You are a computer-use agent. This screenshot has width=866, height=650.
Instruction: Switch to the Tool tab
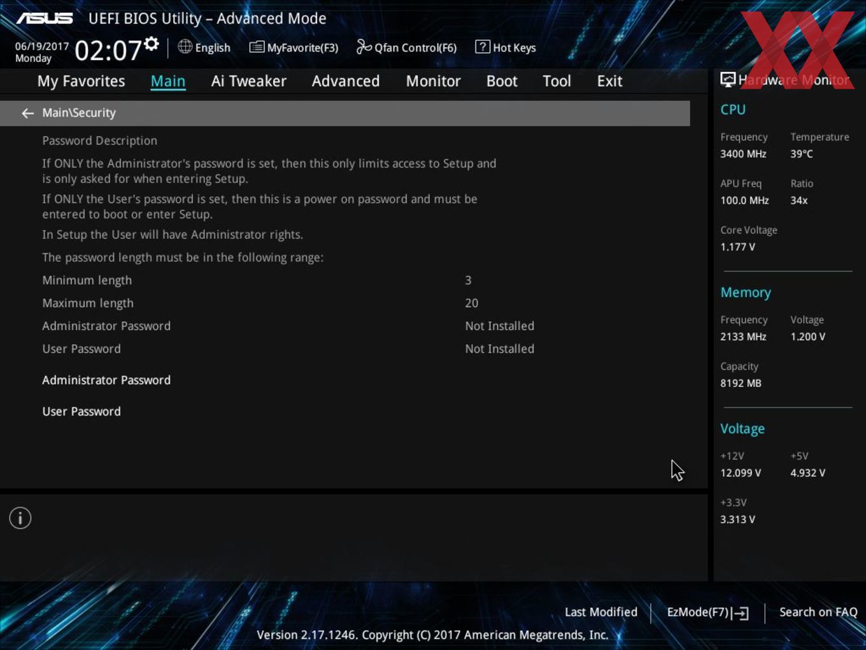point(557,81)
